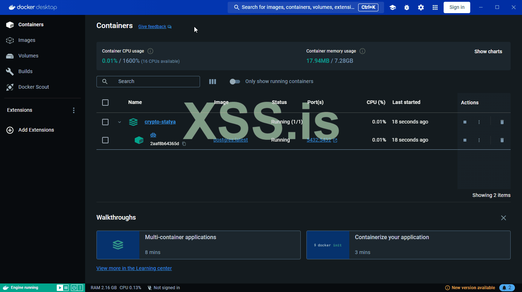Open the postgres:latest image link
The width and height of the screenshot is (522, 292).
[231, 140]
